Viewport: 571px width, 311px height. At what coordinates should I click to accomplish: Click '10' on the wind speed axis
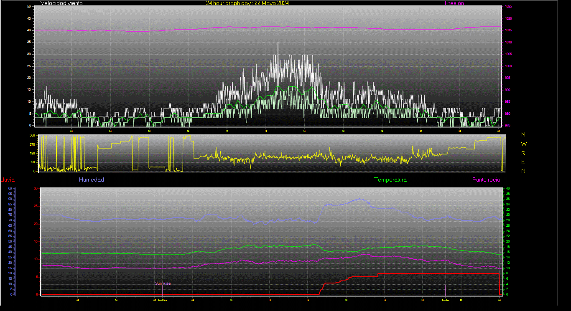(x=28, y=101)
